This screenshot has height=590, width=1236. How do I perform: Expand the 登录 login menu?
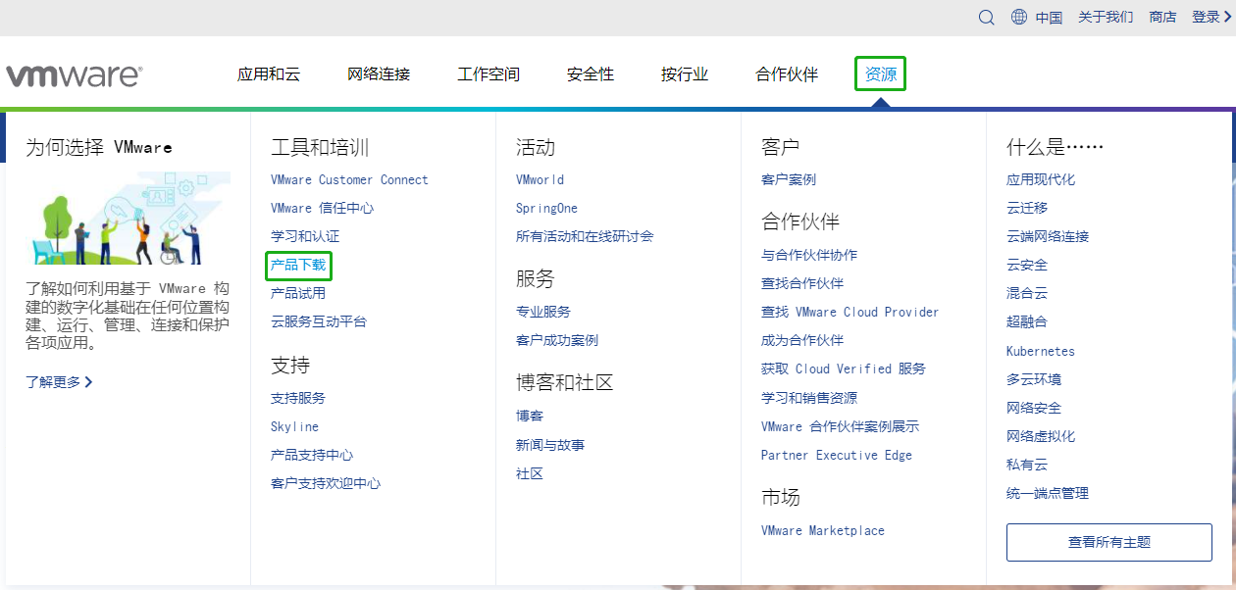[x=1211, y=17]
